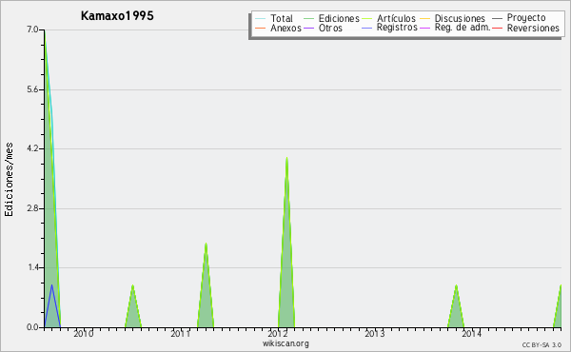Click the 2014 x-axis label
This screenshot has width=571, height=352.
coord(472,333)
